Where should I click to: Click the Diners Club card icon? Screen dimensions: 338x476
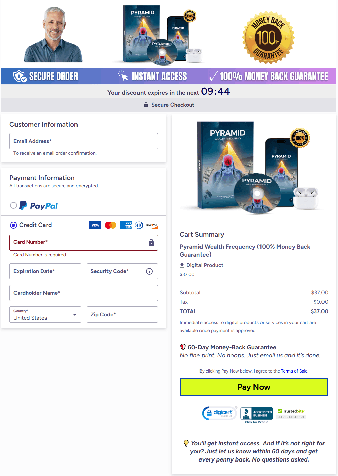(139, 225)
